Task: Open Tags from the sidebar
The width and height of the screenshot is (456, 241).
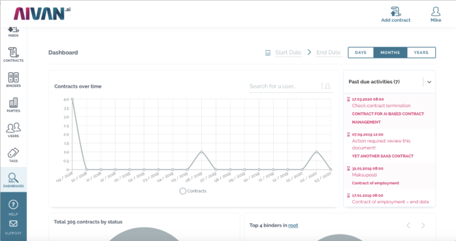Action: [14, 155]
